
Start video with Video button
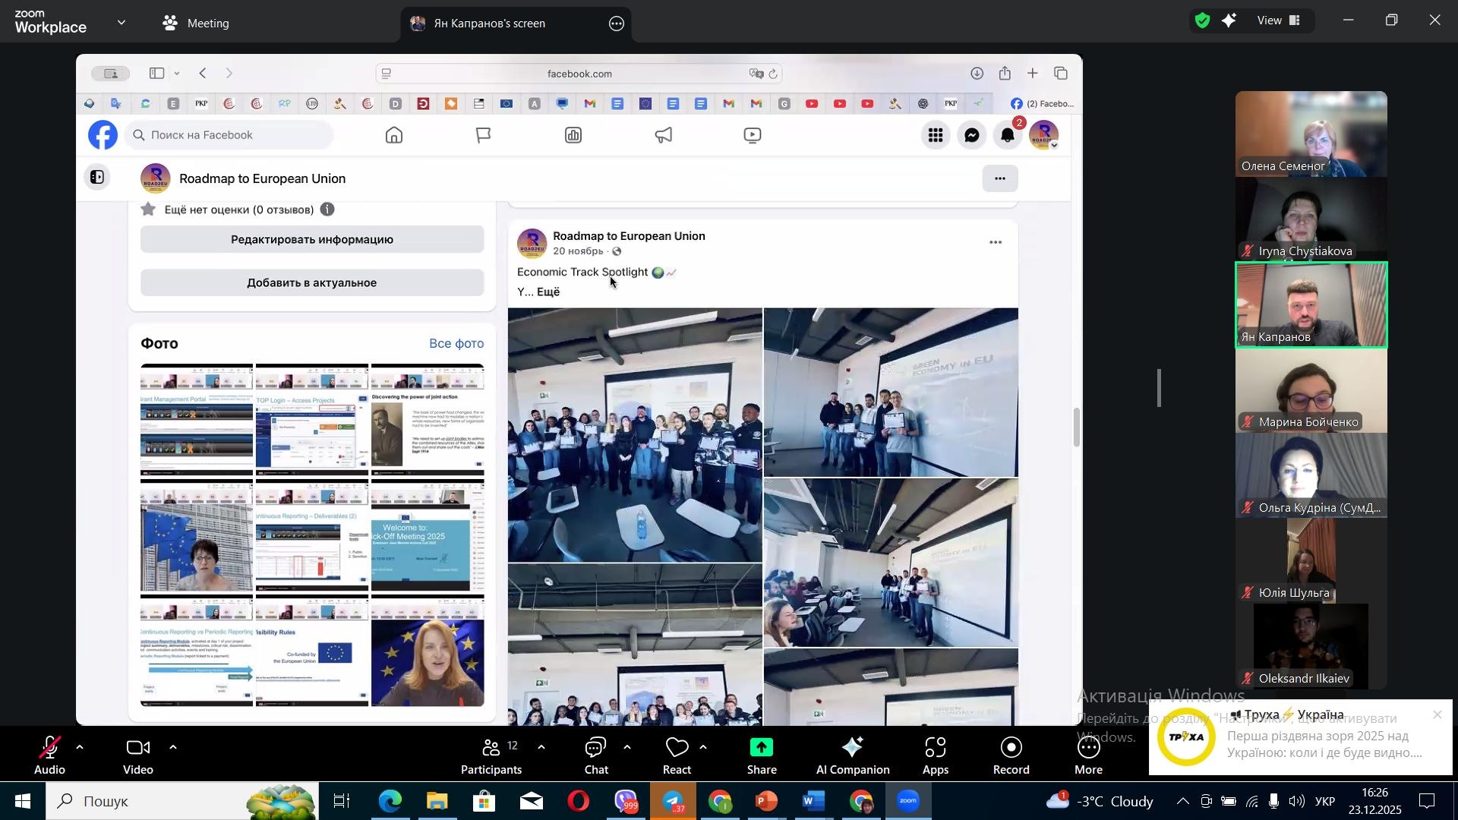click(x=138, y=755)
